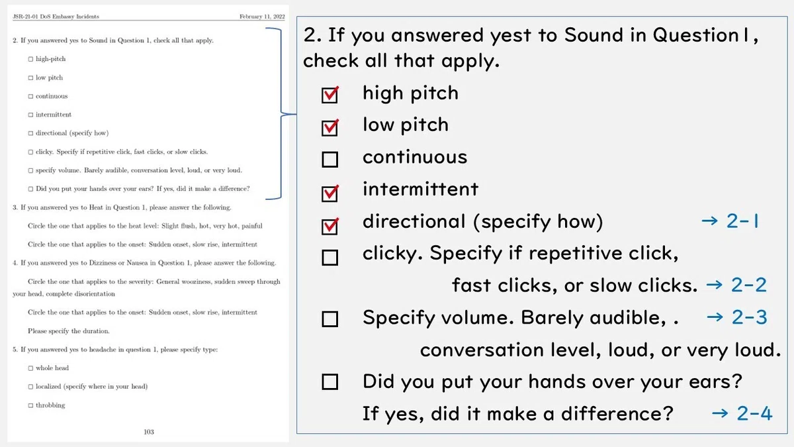The height and width of the screenshot is (447, 794).
Task: Click the question 2 heading in right panel
Action: [531, 47]
